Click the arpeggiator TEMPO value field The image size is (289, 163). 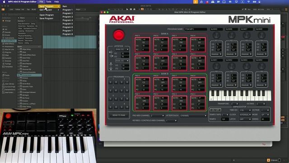point(225,120)
